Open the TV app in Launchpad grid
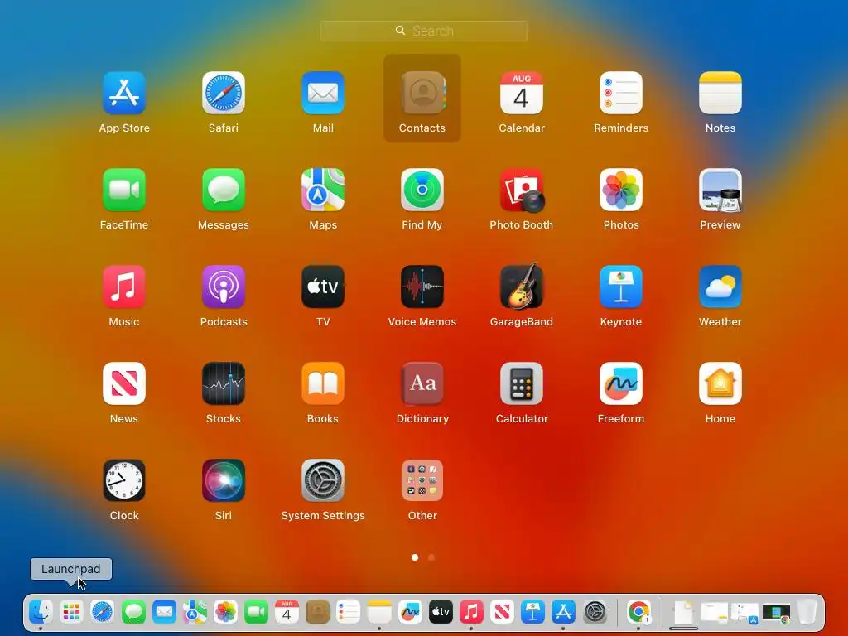Image resolution: width=848 pixels, height=636 pixels. (323, 287)
